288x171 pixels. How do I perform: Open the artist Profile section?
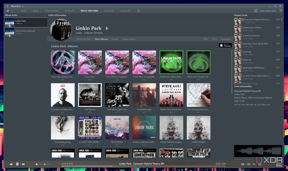tap(115, 39)
